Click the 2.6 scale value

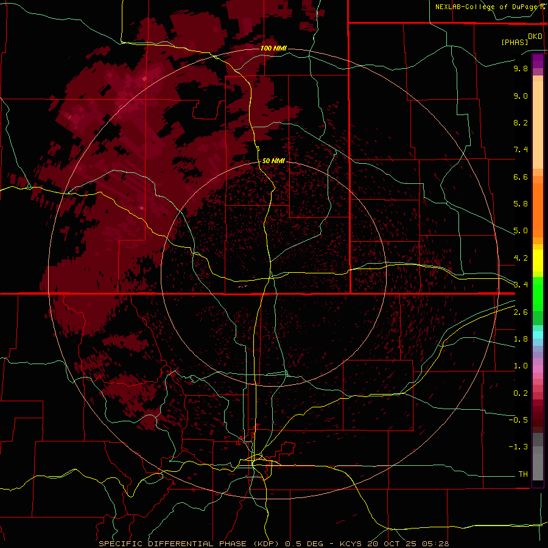pyautogui.click(x=521, y=312)
